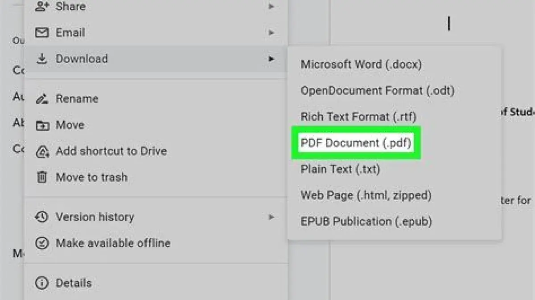
Task: Click the Move folder icon
Action: click(41, 125)
